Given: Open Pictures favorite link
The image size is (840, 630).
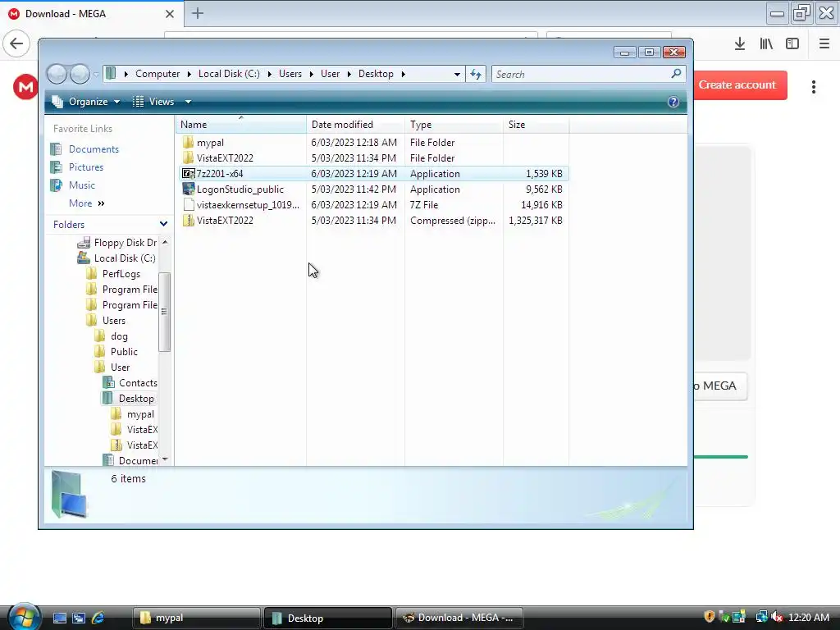Looking at the screenshot, I should coord(85,167).
